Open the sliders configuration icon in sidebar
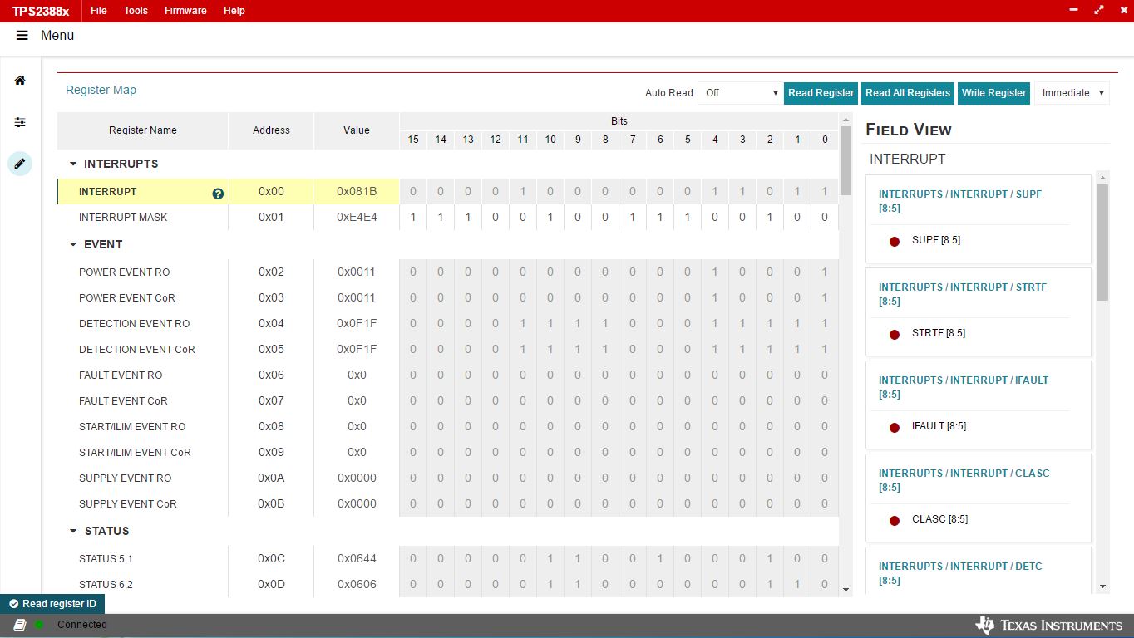 click(x=20, y=122)
